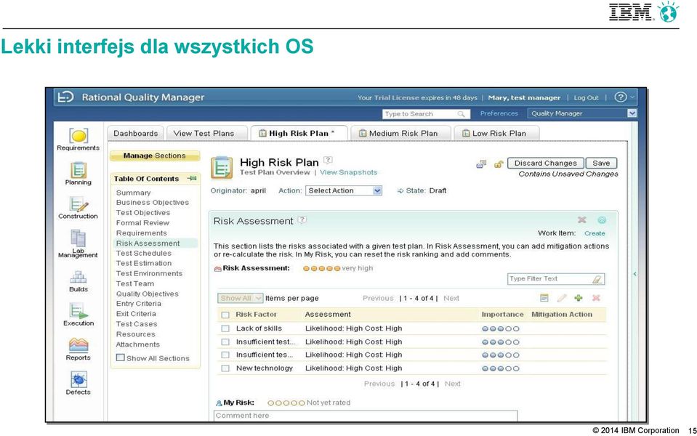This screenshot has width=697, height=436.
Task: Click the Comment here field
Action: (x=366, y=416)
